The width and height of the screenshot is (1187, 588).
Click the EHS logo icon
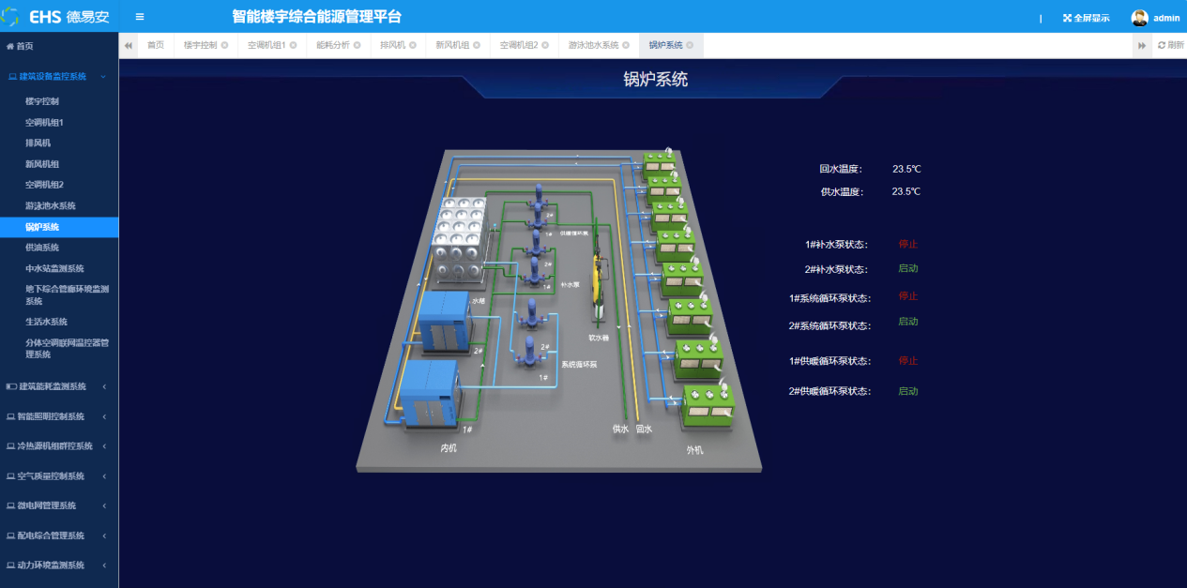click(12, 17)
